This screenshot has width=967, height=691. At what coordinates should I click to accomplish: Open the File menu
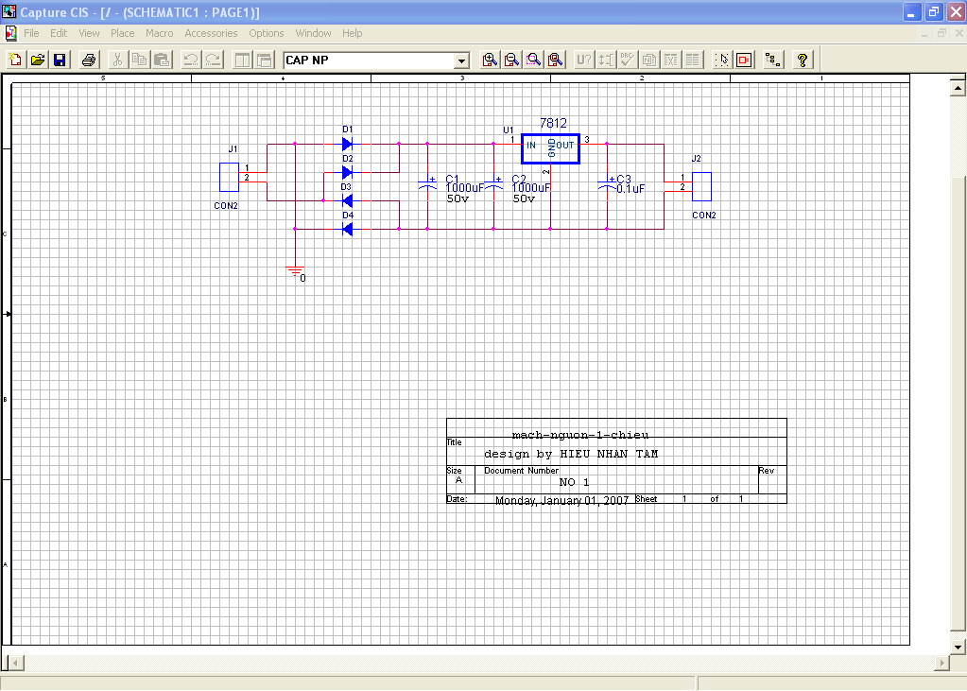(31, 33)
